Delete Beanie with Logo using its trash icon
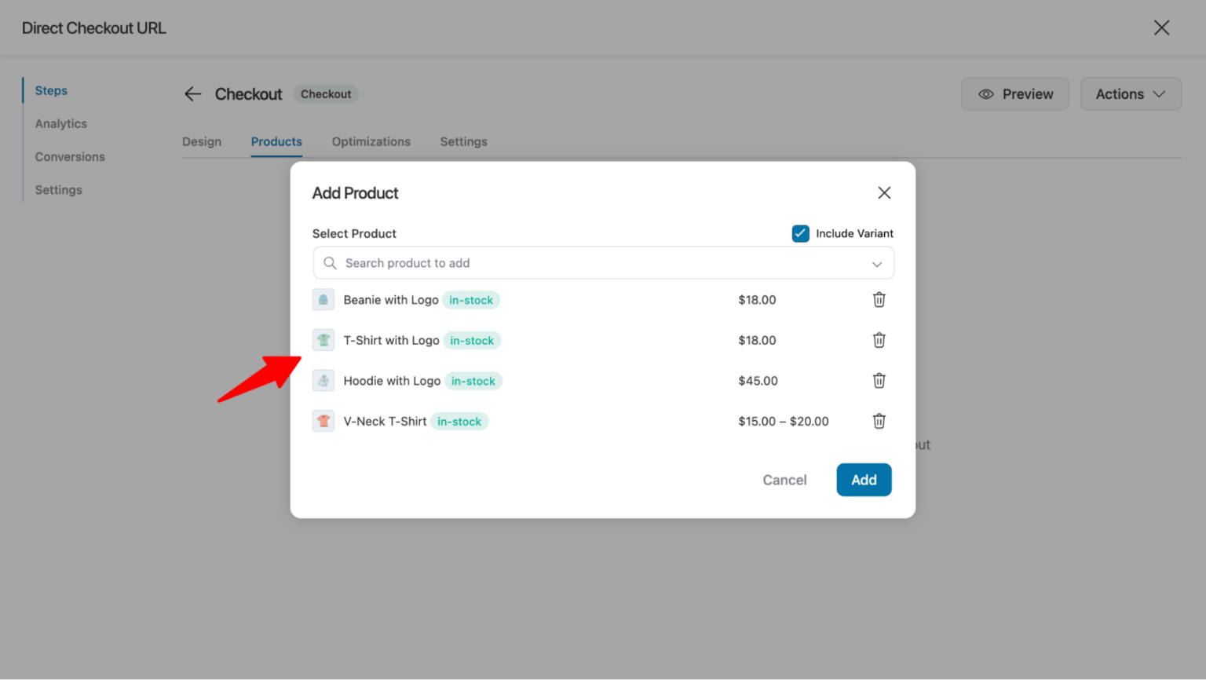This screenshot has height=680, width=1206. [x=879, y=299]
